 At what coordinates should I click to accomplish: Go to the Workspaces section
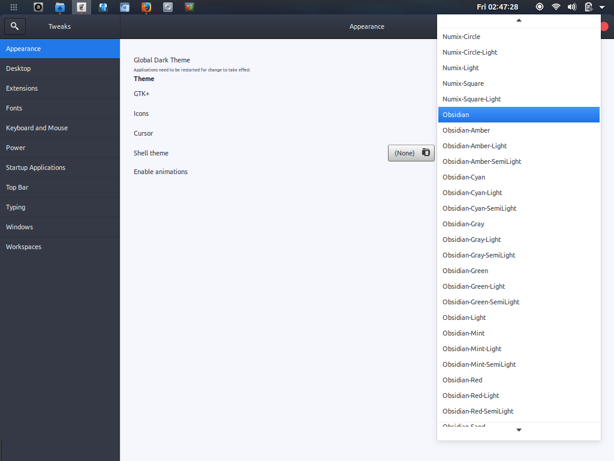(60, 247)
